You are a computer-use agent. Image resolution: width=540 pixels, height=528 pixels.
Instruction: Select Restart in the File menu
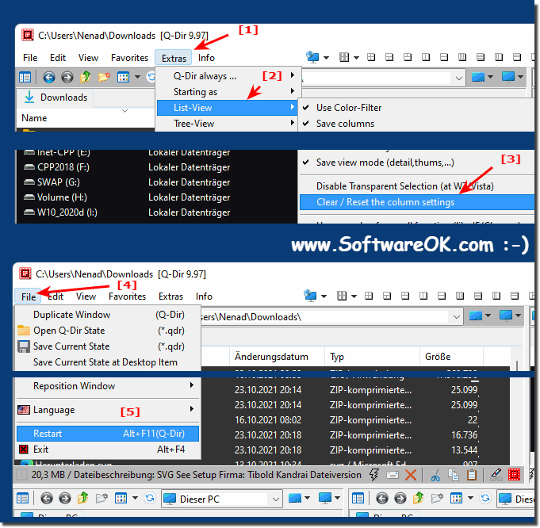(x=108, y=434)
